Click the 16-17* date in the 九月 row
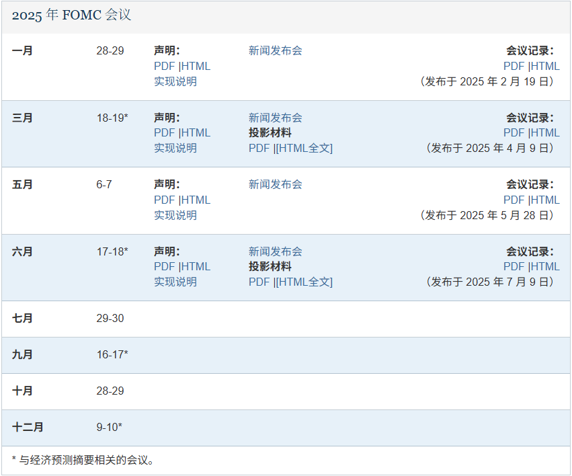Screen dimensions: 572x476 (x=112, y=354)
